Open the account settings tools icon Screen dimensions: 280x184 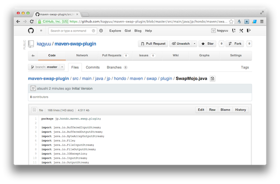coord(241,31)
